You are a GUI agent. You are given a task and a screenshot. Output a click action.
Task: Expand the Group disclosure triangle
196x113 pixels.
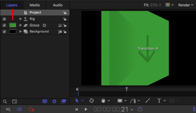pos(20,25)
